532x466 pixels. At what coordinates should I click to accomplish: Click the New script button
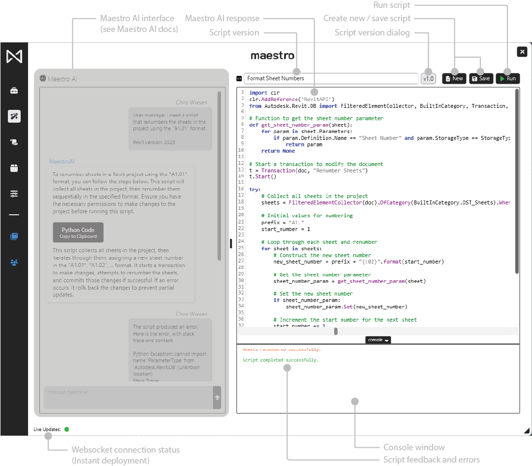click(454, 78)
